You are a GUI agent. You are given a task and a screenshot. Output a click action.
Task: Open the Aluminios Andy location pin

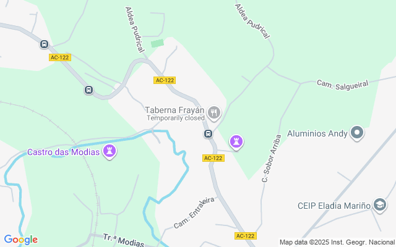(x=357, y=133)
